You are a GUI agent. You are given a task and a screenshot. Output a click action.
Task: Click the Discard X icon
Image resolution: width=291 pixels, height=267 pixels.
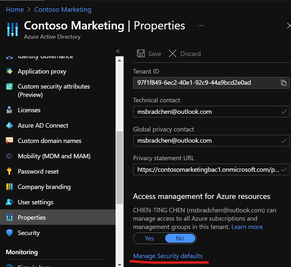tap(173, 54)
